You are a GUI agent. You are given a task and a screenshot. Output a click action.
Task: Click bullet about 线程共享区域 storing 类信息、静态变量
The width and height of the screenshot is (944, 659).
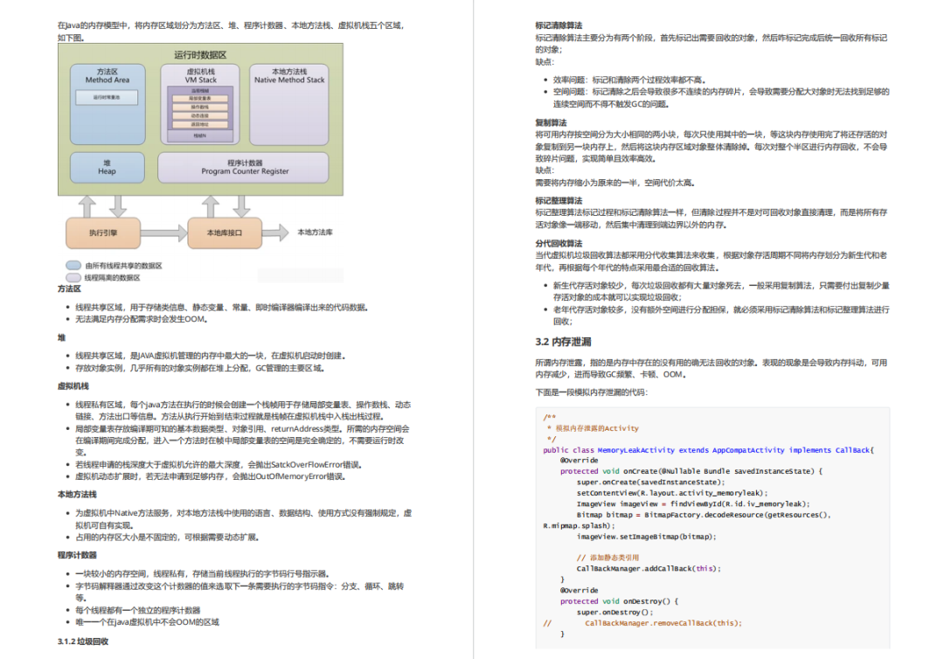[x=221, y=308]
